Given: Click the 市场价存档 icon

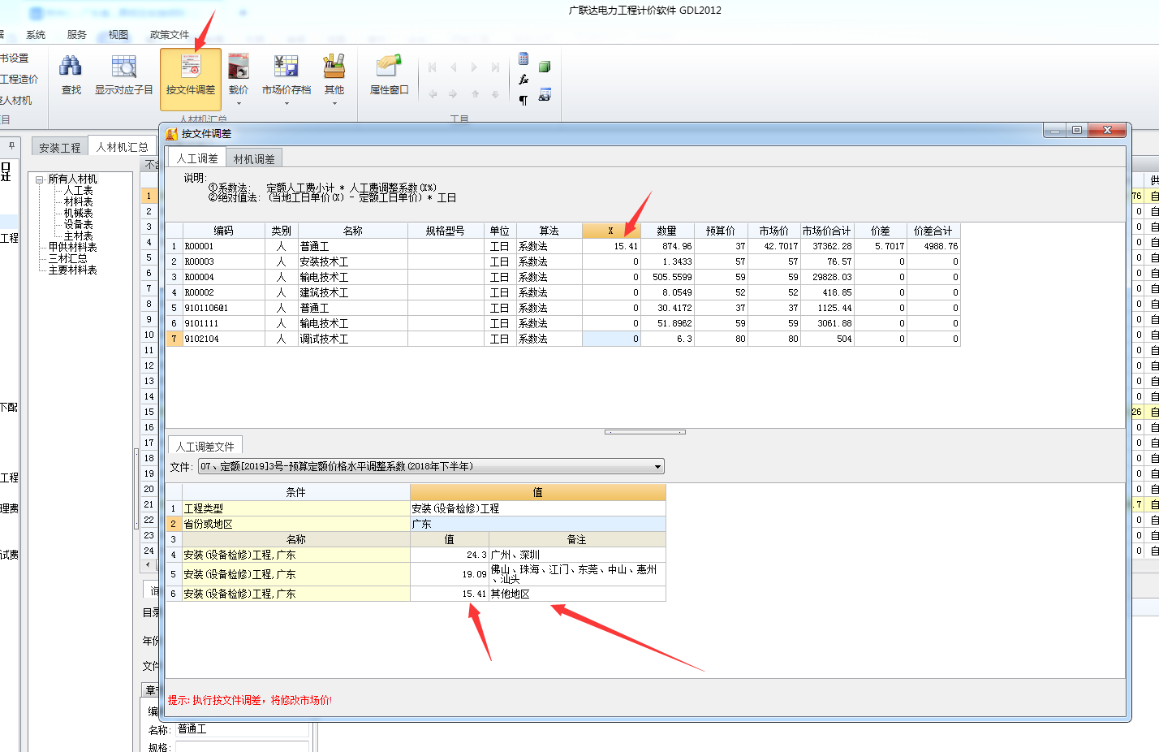Looking at the screenshot, I should click(x=287, y=67).
